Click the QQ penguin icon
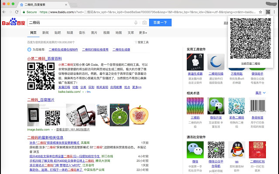 (x=237, y=150)
